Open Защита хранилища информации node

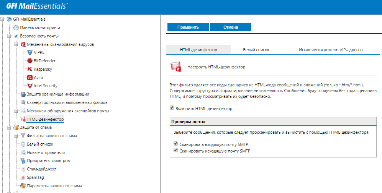58,94
